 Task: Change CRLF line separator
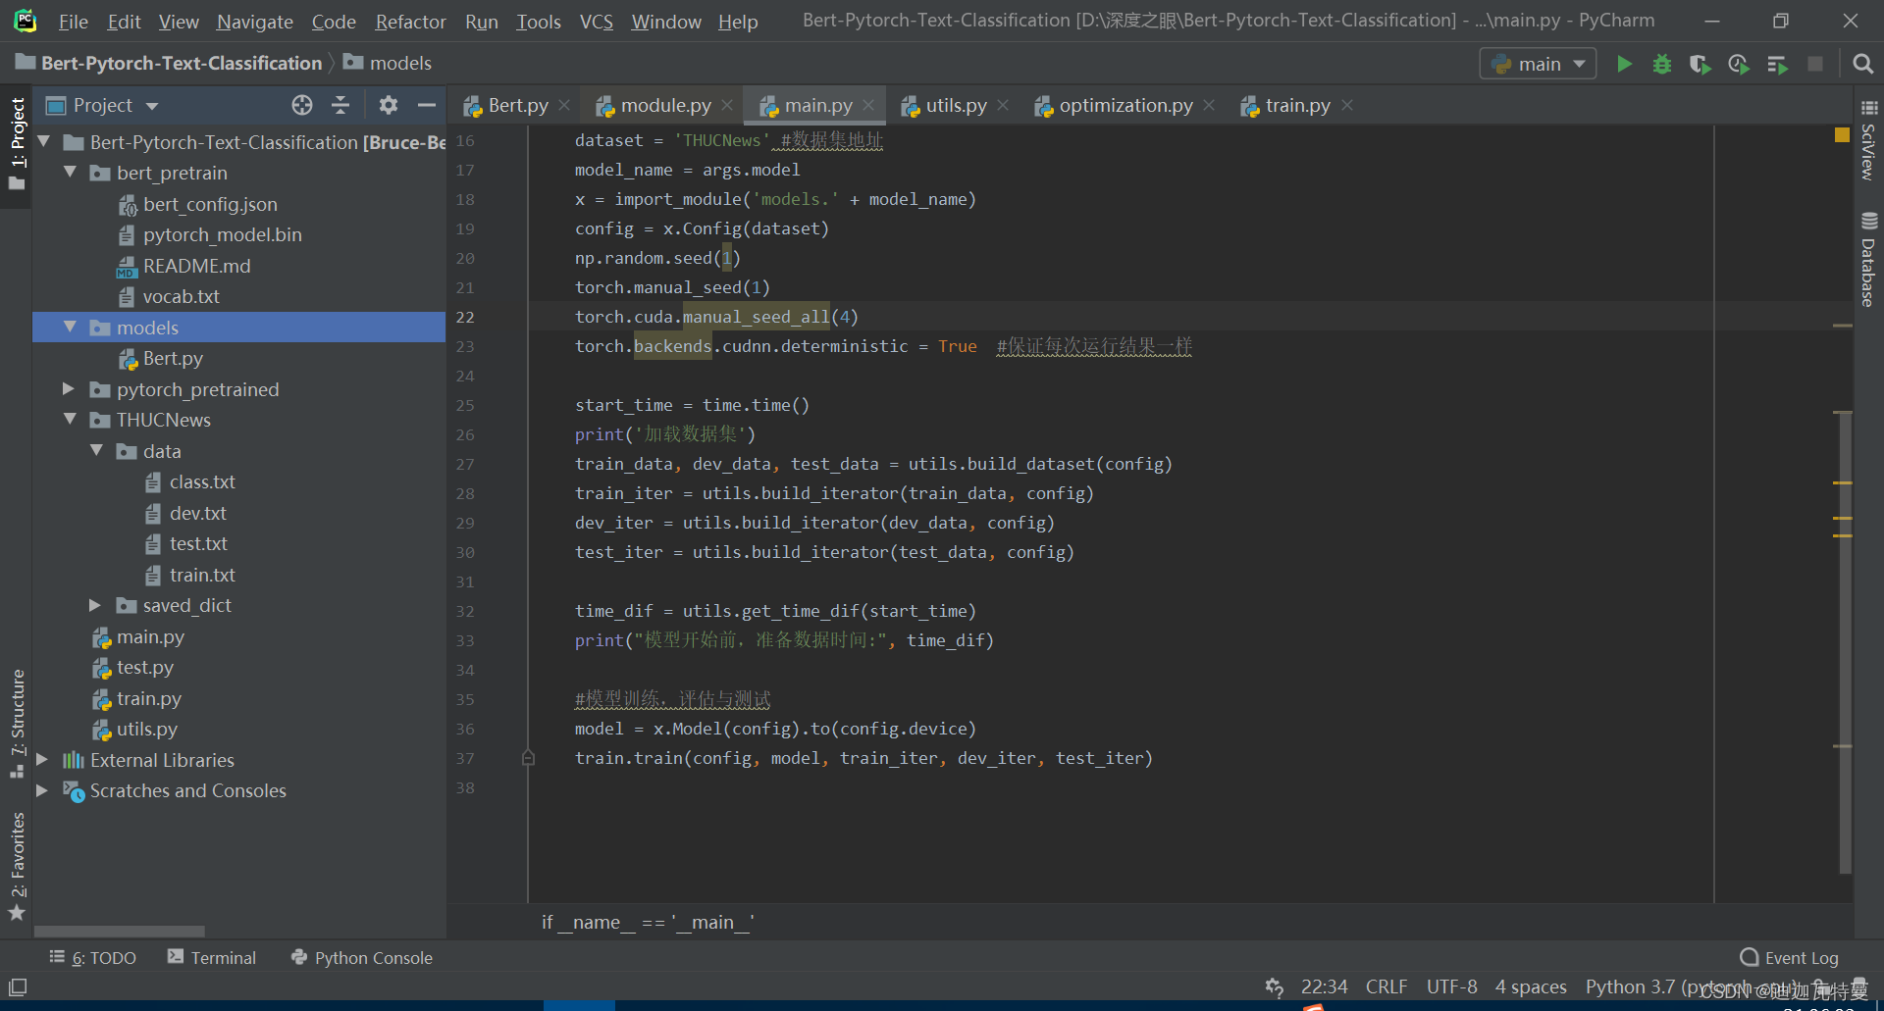click(x=1387, y=986)
